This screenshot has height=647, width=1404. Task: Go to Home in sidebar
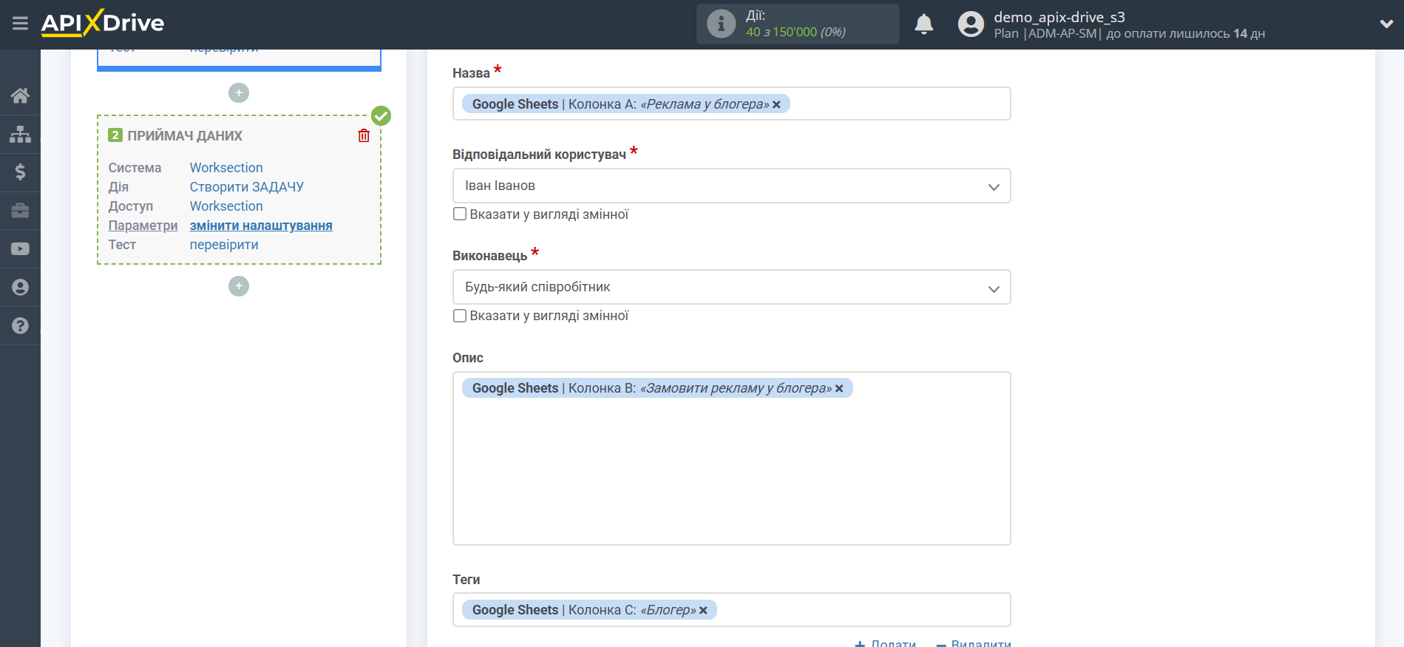[x=20, y=95]
